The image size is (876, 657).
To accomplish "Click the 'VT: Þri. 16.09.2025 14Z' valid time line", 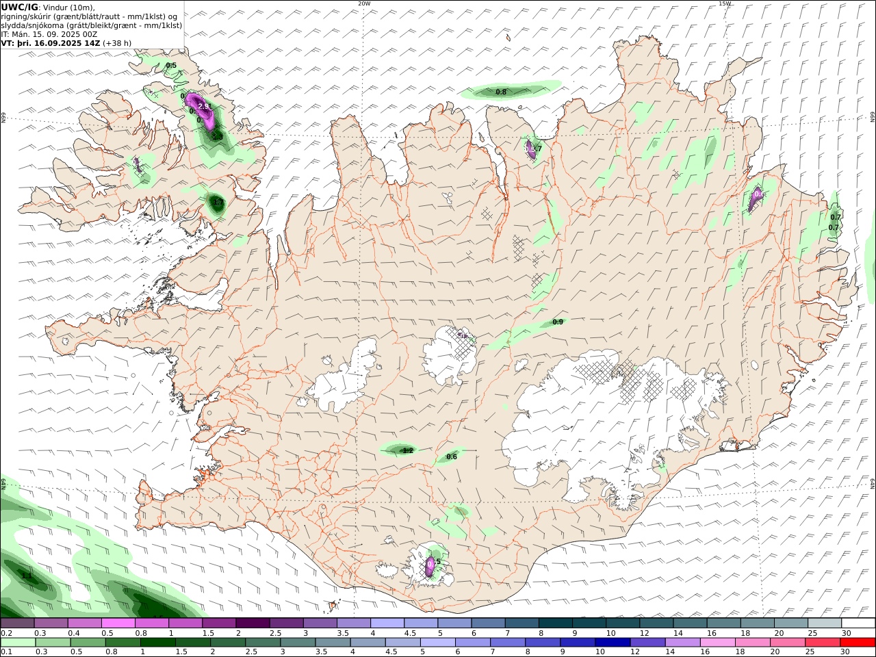I will coord(51,43).
